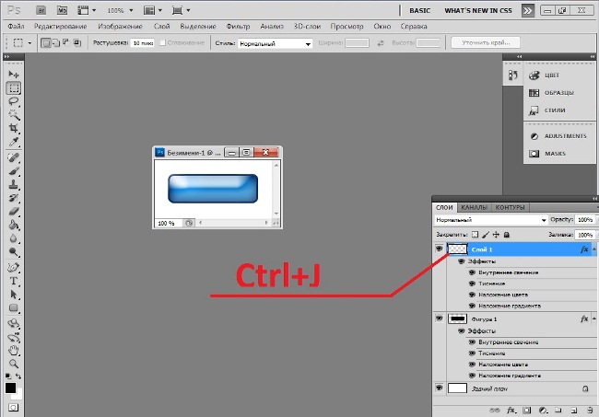
Task: Switch to the Контуры tab
Action: click(510, 207)
